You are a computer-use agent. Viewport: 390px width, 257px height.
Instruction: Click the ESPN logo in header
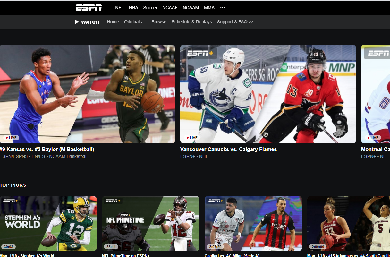tap(89, 8)
